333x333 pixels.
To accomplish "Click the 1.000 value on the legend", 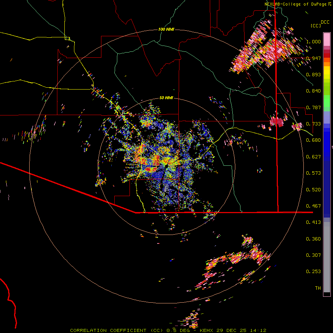I will coord(313,41).
